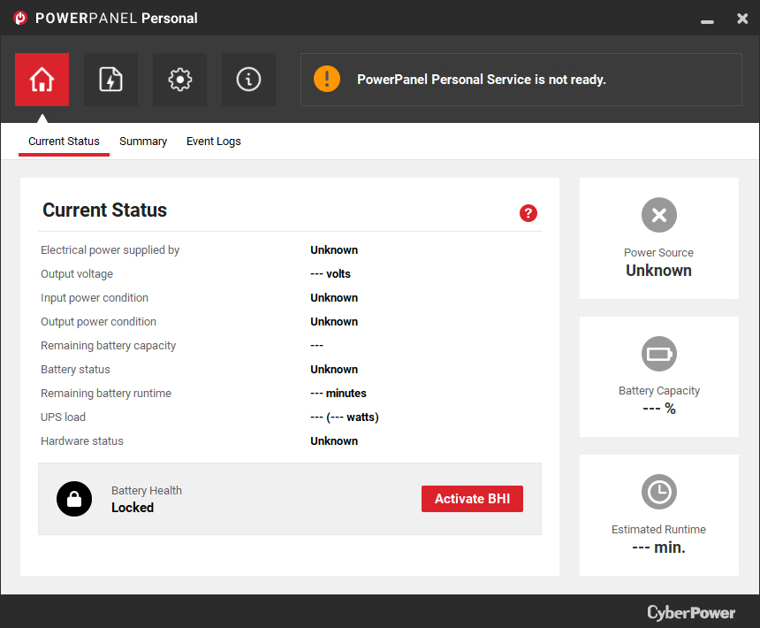Click the 'Power Source' card label
The image size is (760, 628).
(658, 253)
